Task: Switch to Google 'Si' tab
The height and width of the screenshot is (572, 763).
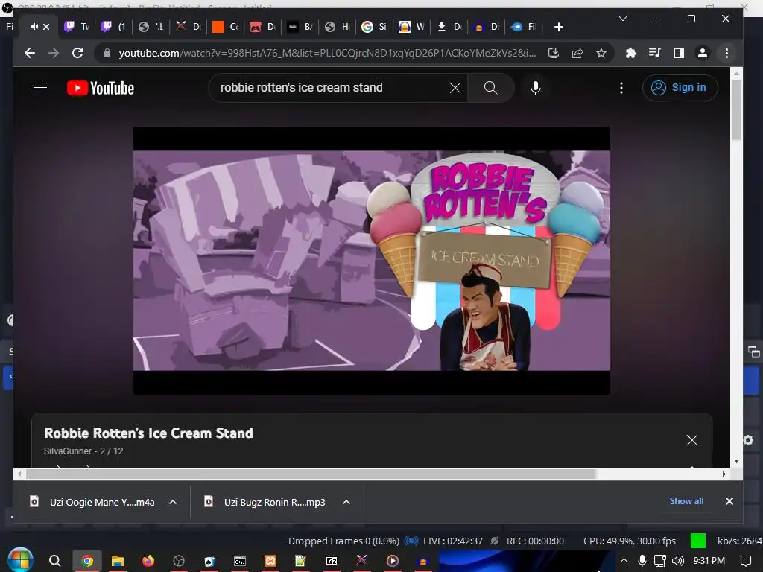Action: tap(374, 27)
